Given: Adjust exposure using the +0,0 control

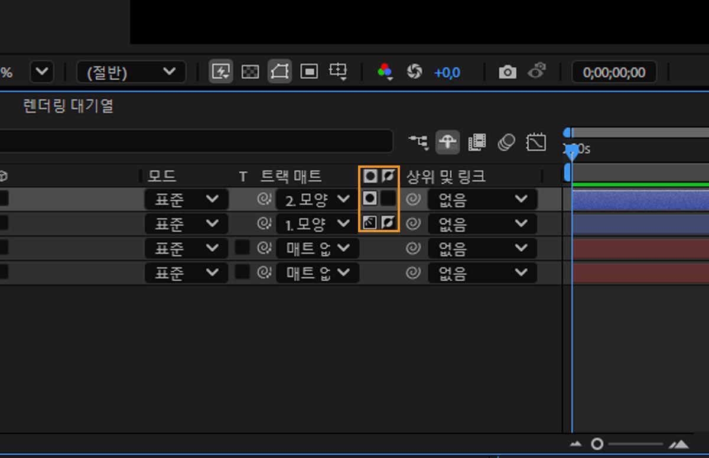Looking at the screenshot, I should pos(447,72).
